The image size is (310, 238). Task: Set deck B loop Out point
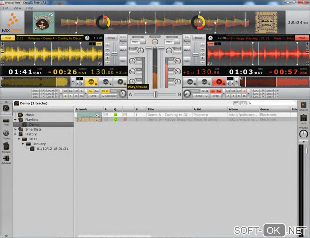tap(219, 91)
